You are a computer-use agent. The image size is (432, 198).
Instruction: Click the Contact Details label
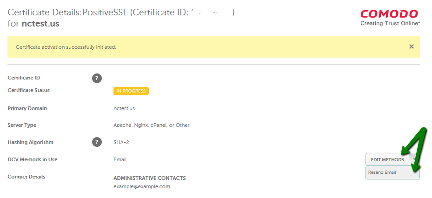[x=27, y=177]
